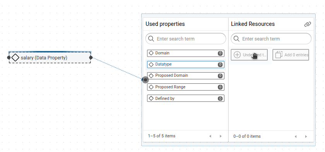Click the Used properties heading
The image size is (325, 152).
click(165, 24)
